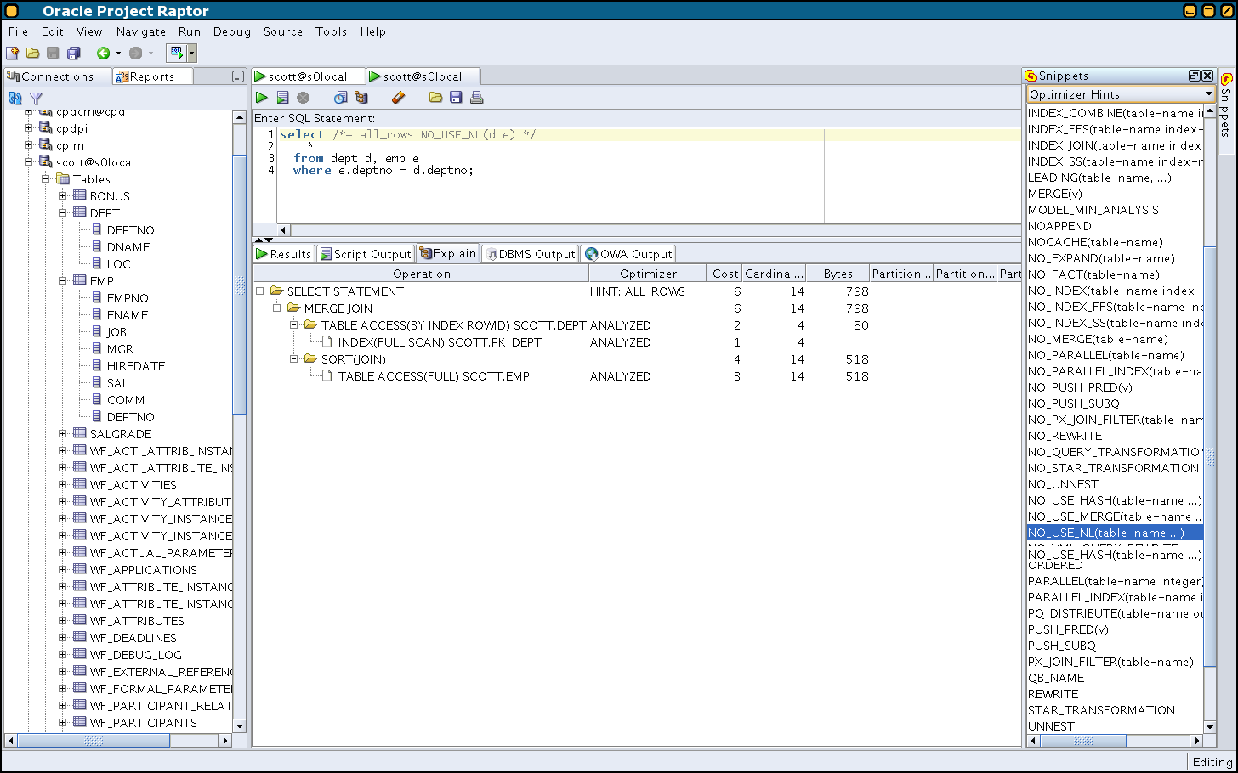
Task: Select the WF_ACTIVITIES table
Action: point(133,485)
